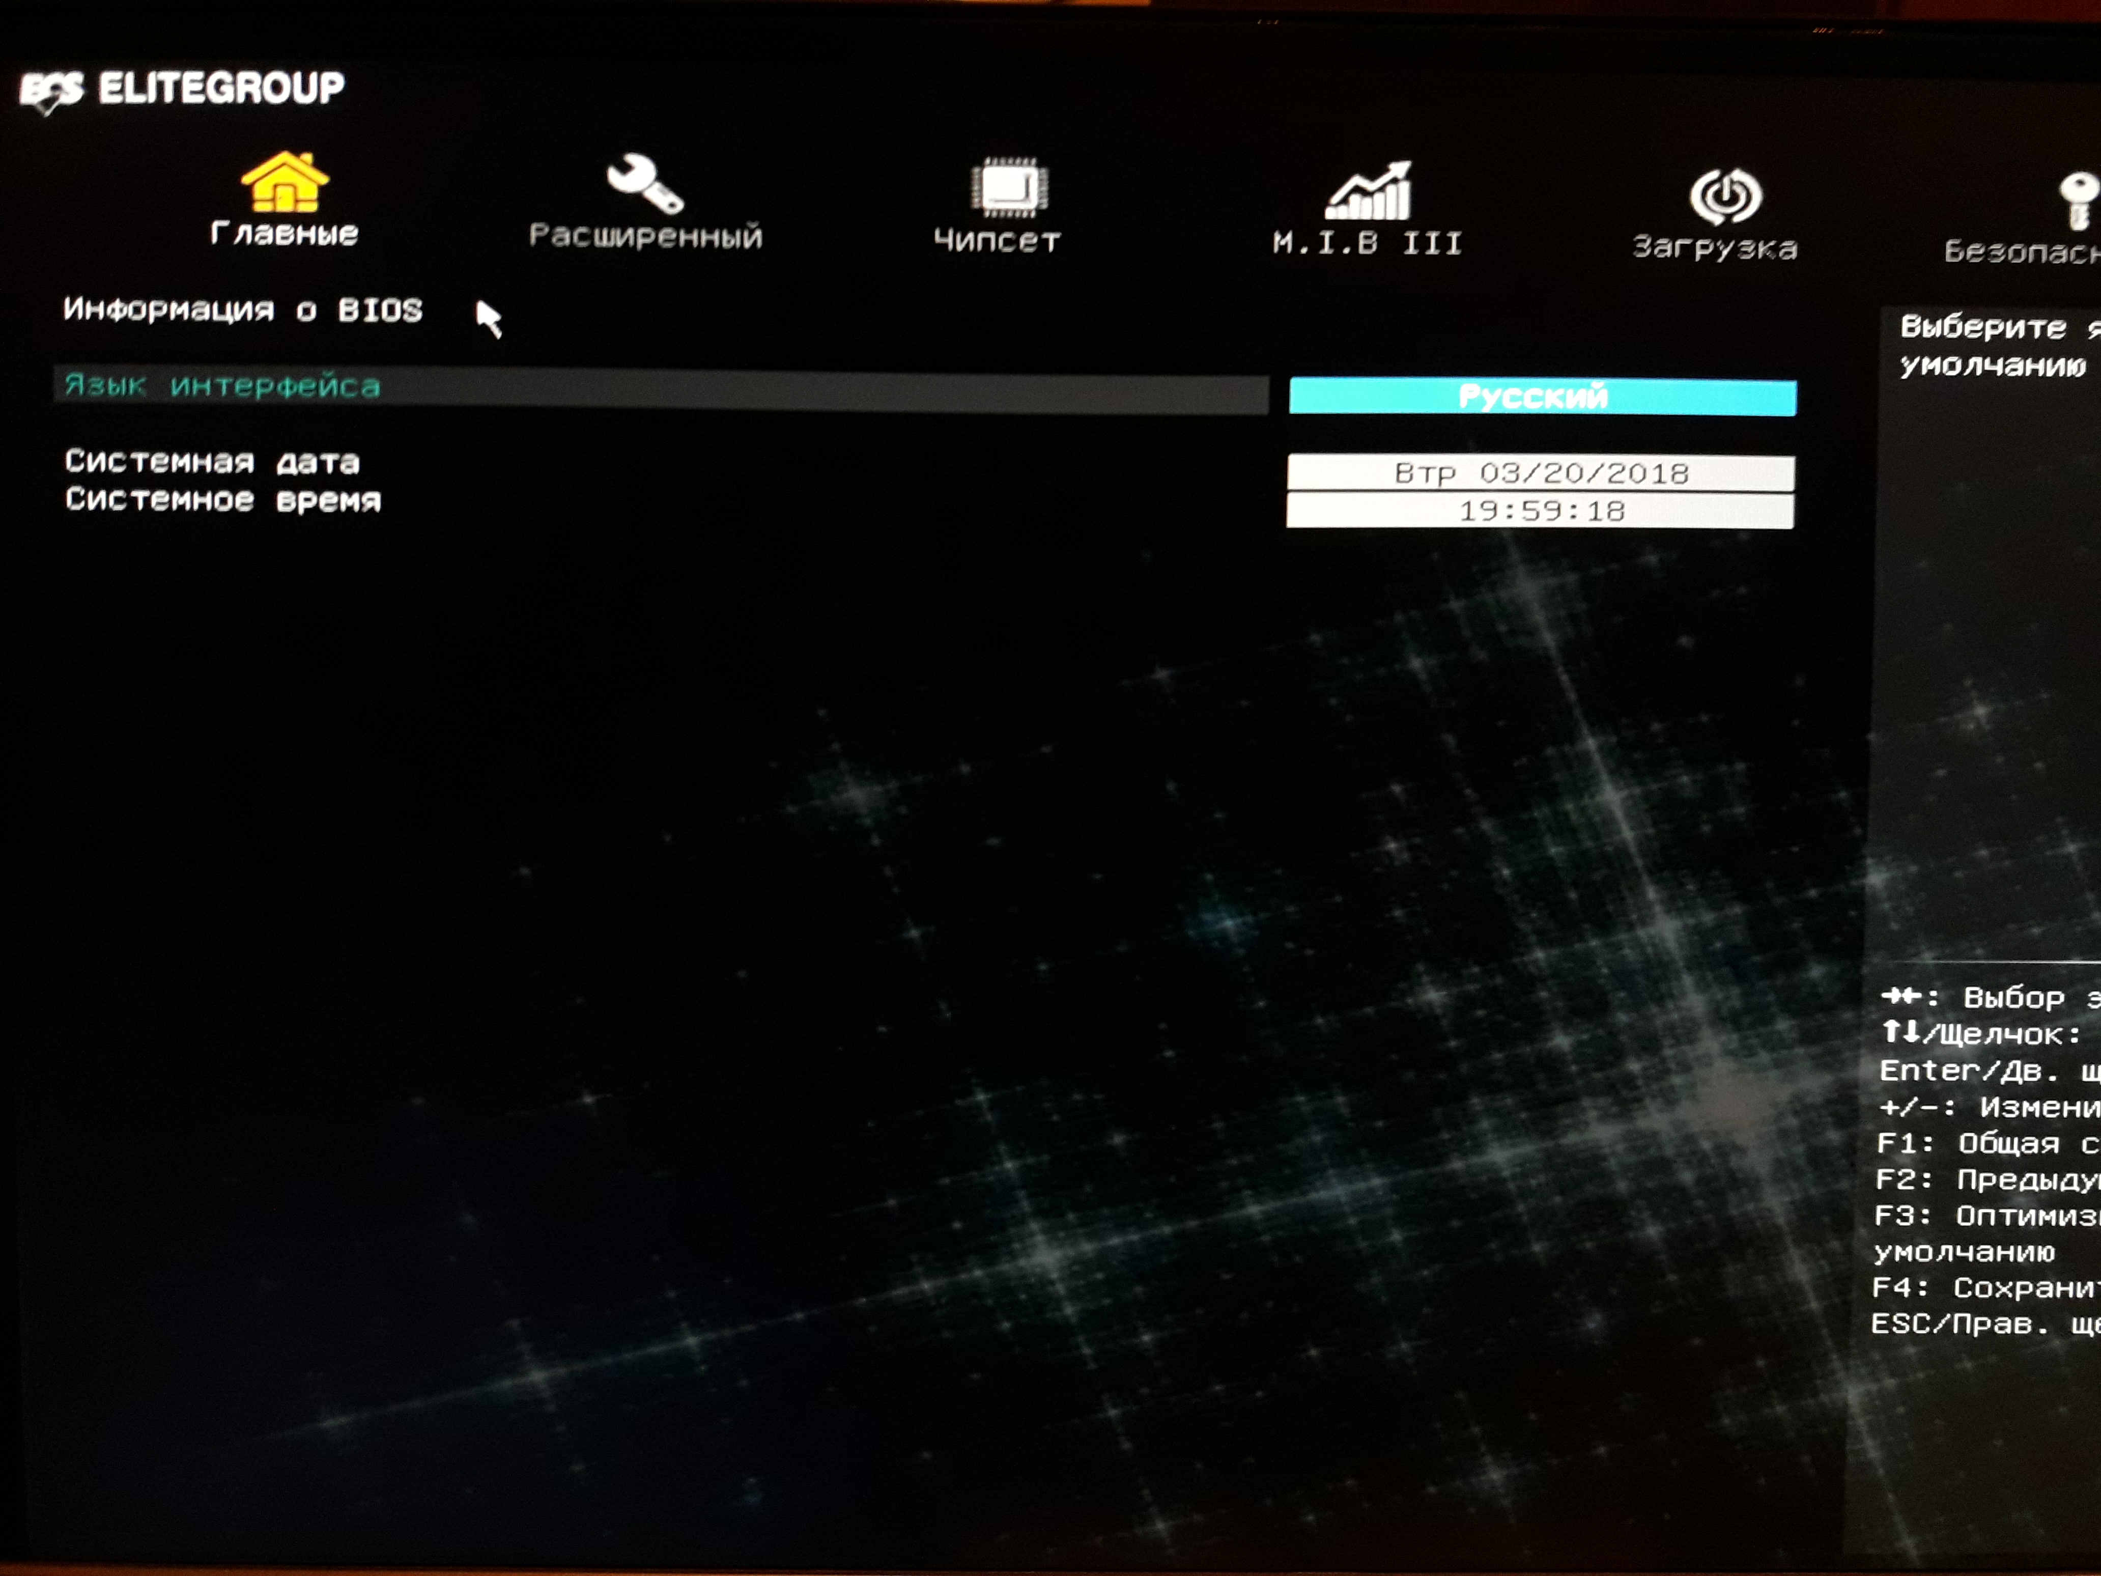Image resolution: width=2101 pixels, height=1576 pixels.
Task: Click the system date field
Action: [1541, 473]
